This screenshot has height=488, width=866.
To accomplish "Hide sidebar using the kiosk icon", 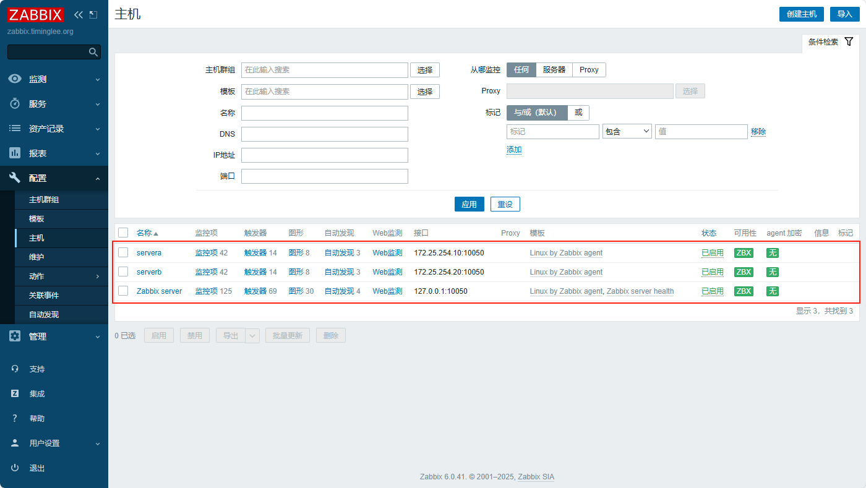I will (93, 14).
